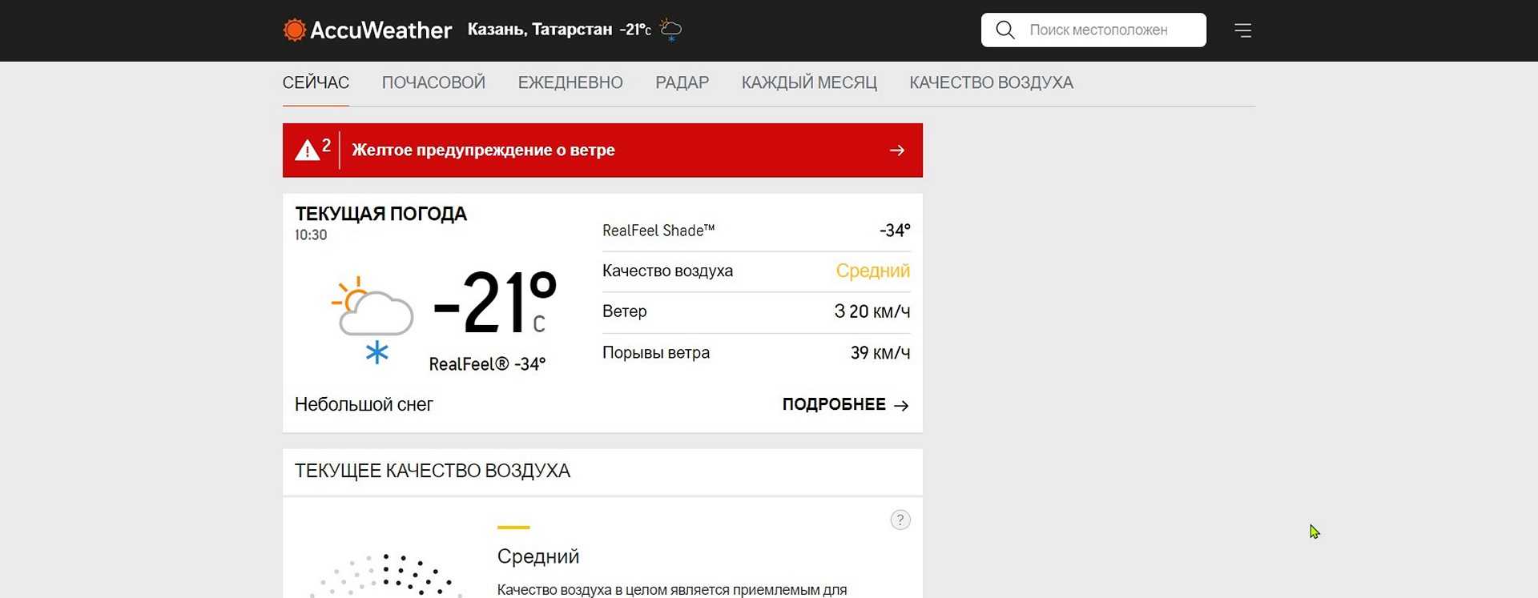
Task: Click the arrow next to ПОДРОБНЕЕ
Action: point(901,406)
